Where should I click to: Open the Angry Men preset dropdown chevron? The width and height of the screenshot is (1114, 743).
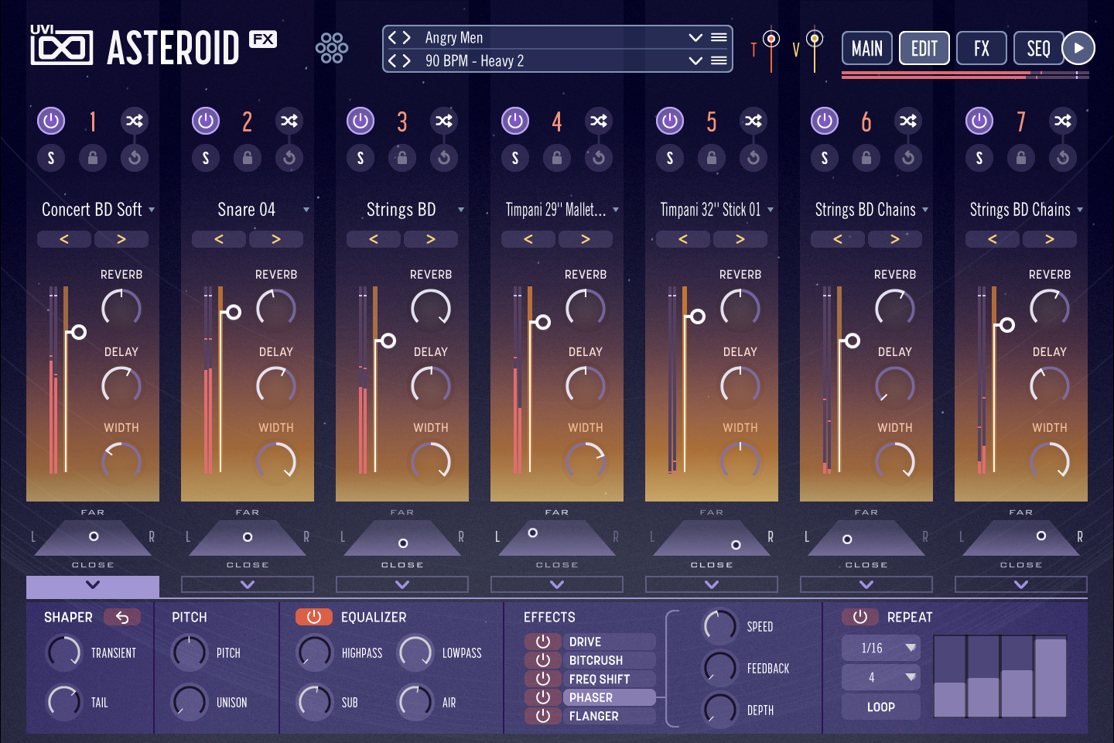pyautogui.click(x=695, y=37)
